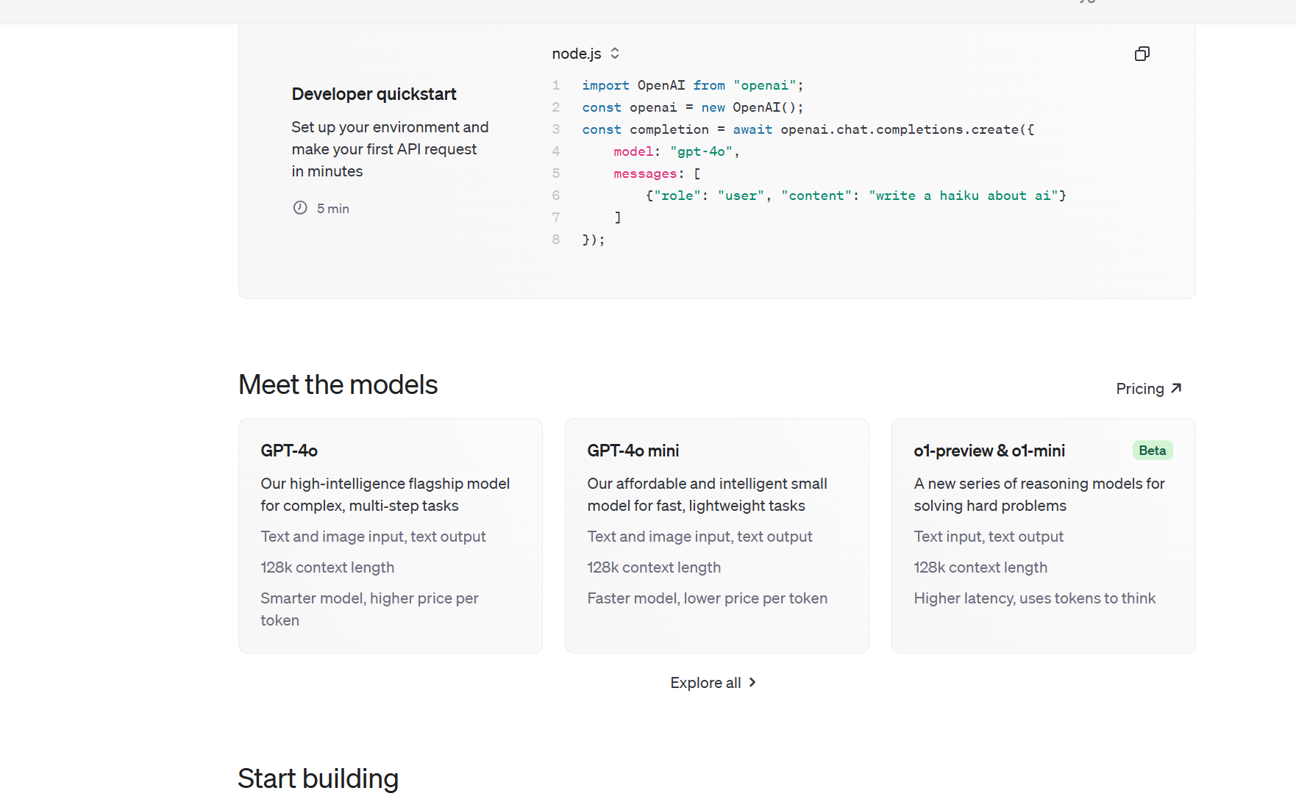Click the "messages: [" code line
Viewport: 1296px width, 810px height.
[657, 173]
